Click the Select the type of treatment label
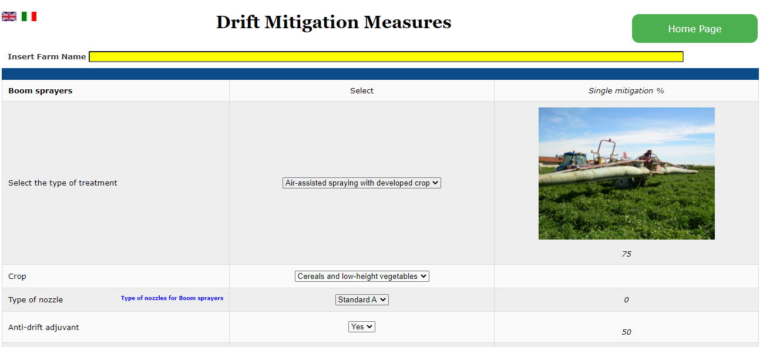The height and width of the screenshot is (347, 763). click(63, 183)
